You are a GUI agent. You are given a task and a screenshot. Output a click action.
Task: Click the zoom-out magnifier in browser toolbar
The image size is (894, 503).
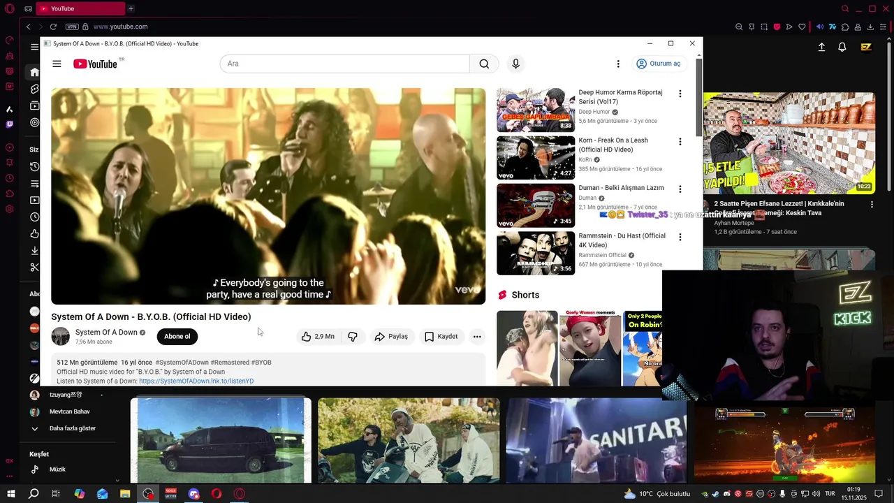coord(739,27)
